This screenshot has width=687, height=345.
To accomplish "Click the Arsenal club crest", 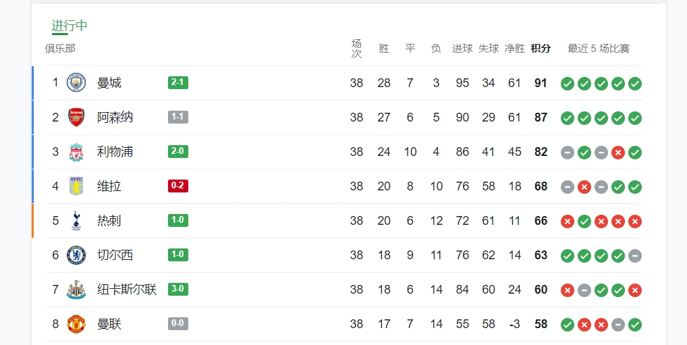I will [76, 117].
